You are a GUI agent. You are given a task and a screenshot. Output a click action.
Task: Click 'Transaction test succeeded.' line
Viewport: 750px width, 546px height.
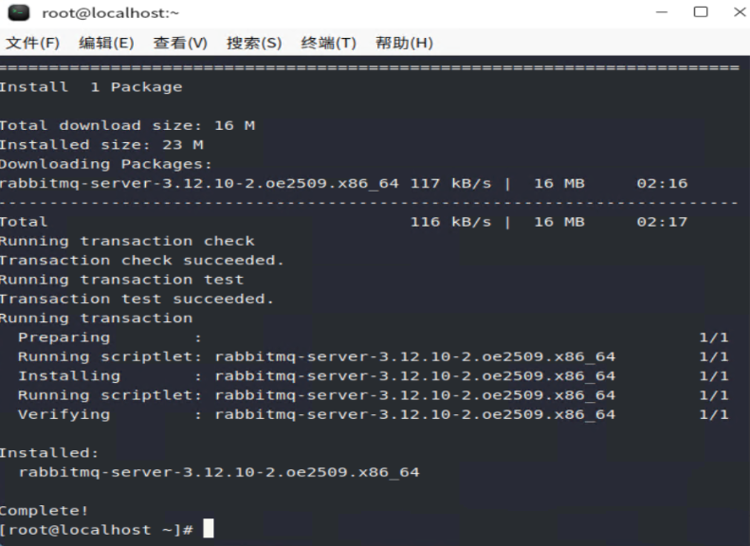(137, 299)
